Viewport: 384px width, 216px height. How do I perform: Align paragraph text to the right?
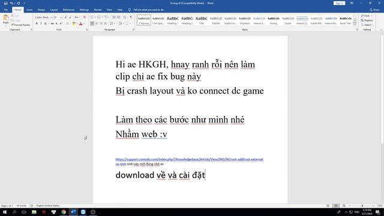[101, 23]
